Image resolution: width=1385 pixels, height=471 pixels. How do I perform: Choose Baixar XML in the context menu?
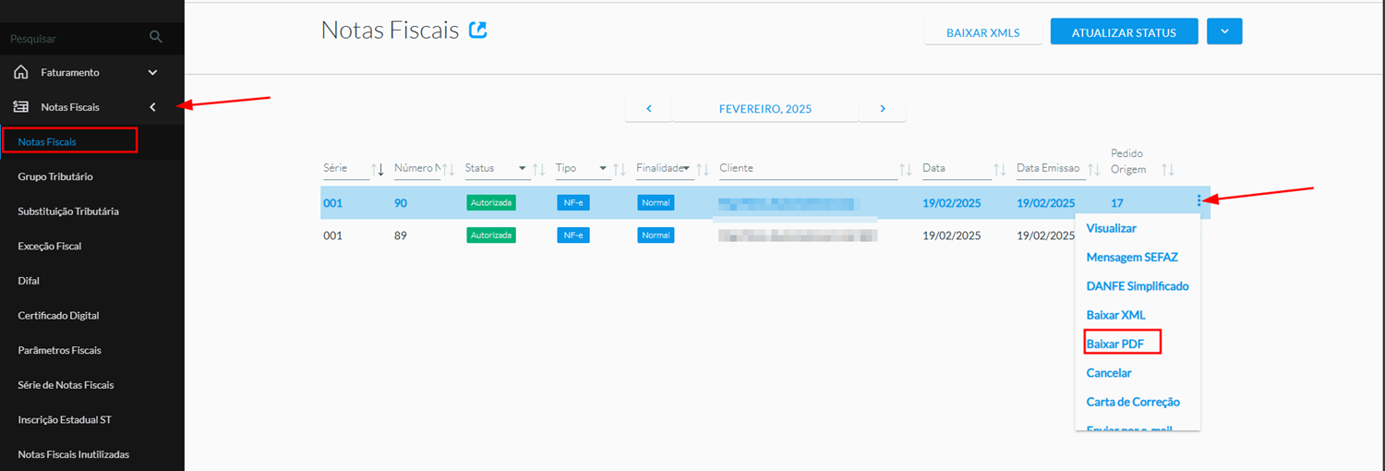(x=1116, y=315)
